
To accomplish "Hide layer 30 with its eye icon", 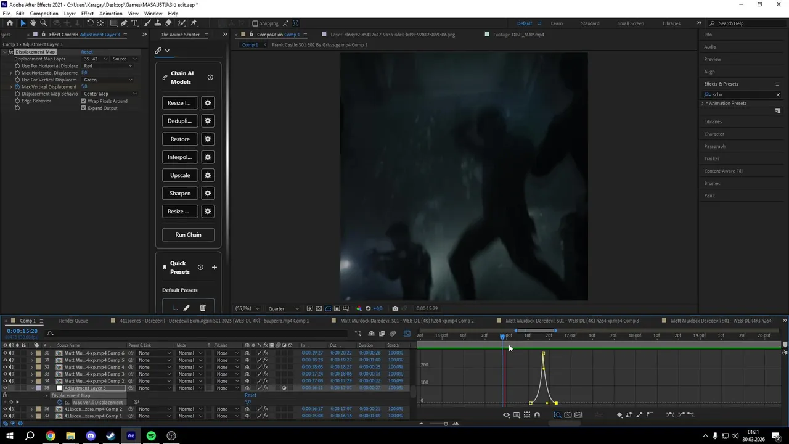I will tap(5, 353).
